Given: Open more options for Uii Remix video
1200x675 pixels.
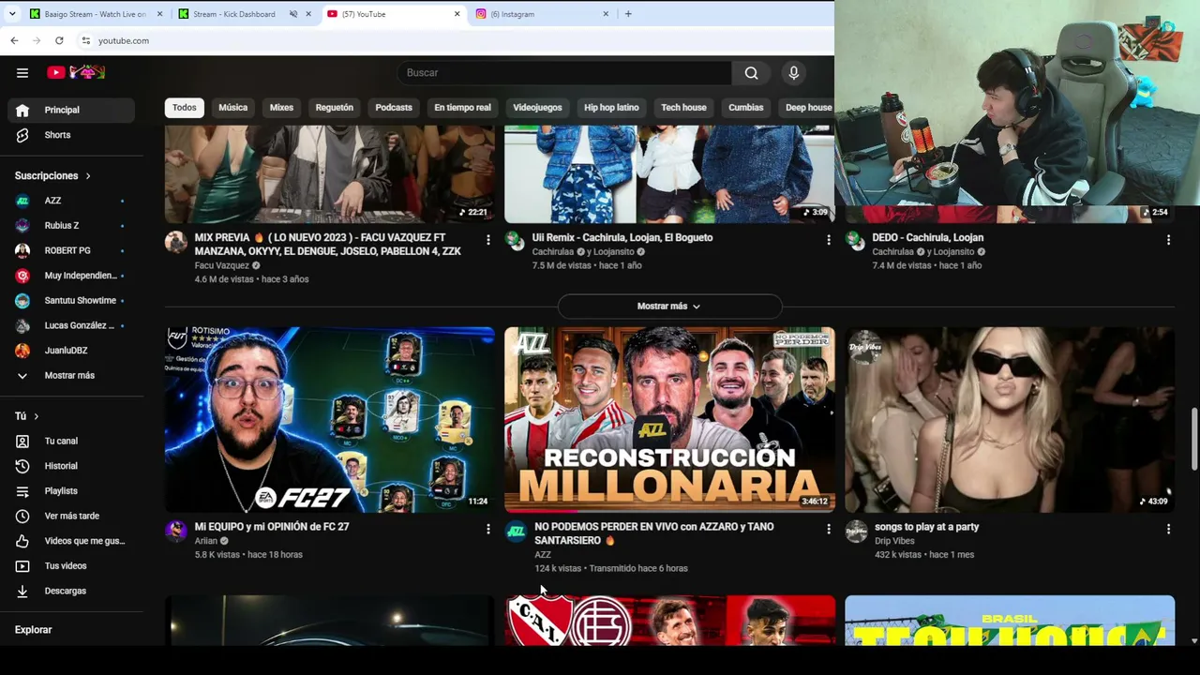Looking at the screenshot, I should coord(828,240).
